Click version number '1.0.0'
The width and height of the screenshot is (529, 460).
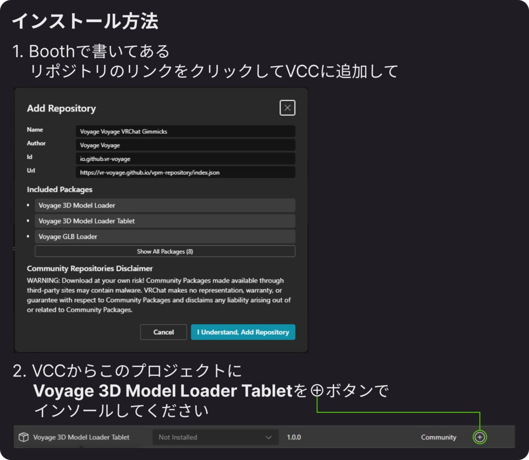coord(294,437)
